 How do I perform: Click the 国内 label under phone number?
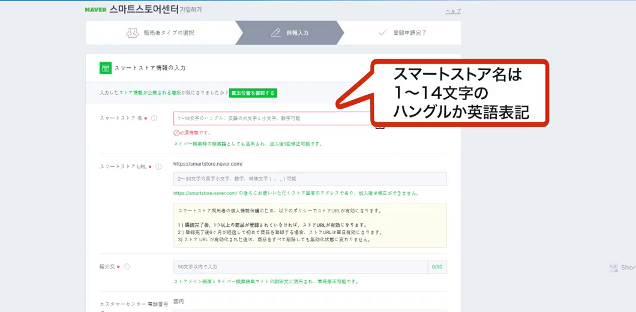tap(178, 301)
